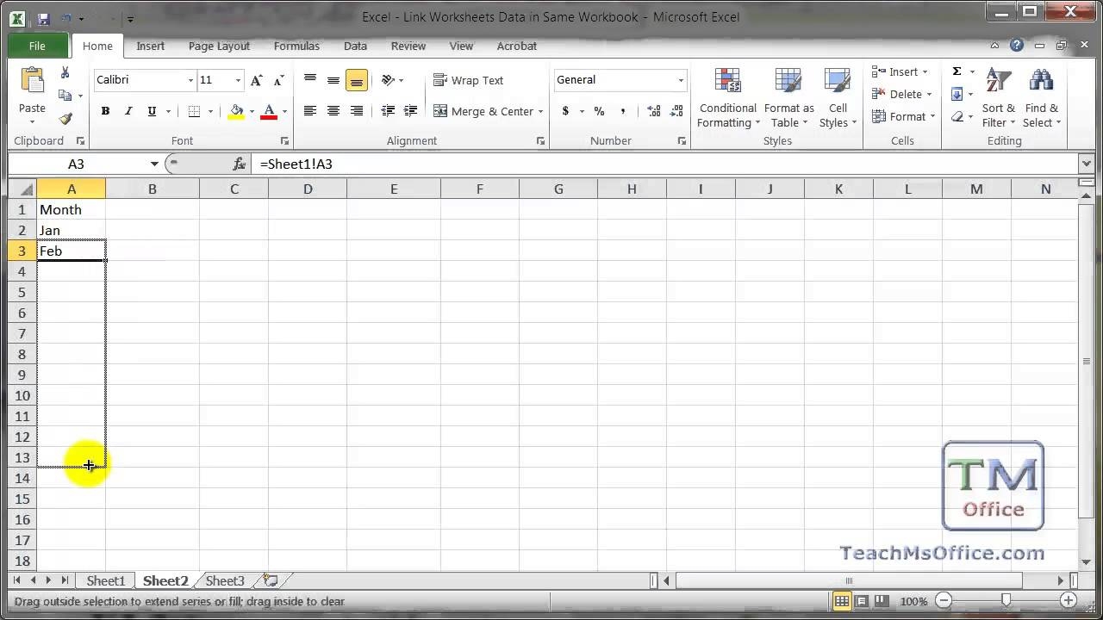The height and width of the screenshot is (620, 1103).
Task: Click the zoom slider handle
Action: pos(1006,600)
